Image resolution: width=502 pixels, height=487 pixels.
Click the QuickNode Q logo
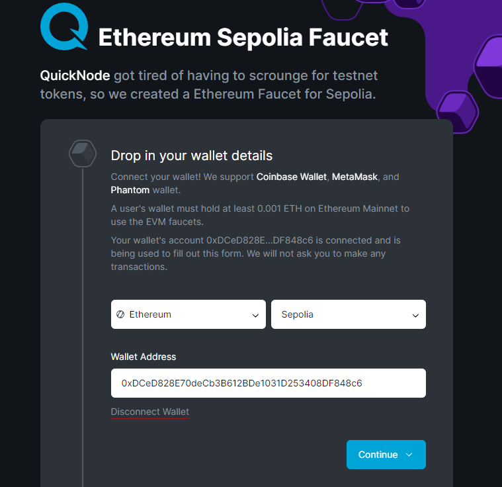pyautogui.click(x=63, y=27)
